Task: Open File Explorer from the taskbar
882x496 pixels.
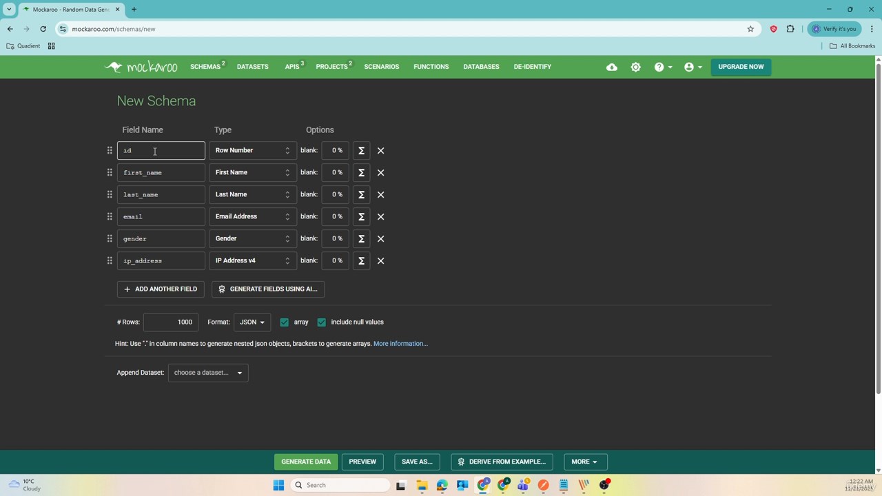Action: pyautogui.click(x=421, y=485)
